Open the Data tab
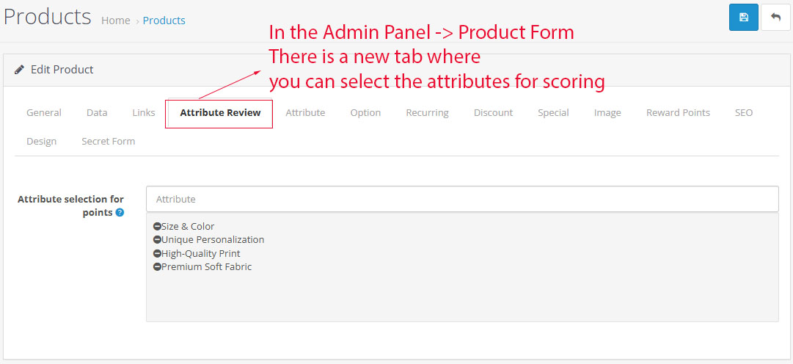 (x=97, y=113)
